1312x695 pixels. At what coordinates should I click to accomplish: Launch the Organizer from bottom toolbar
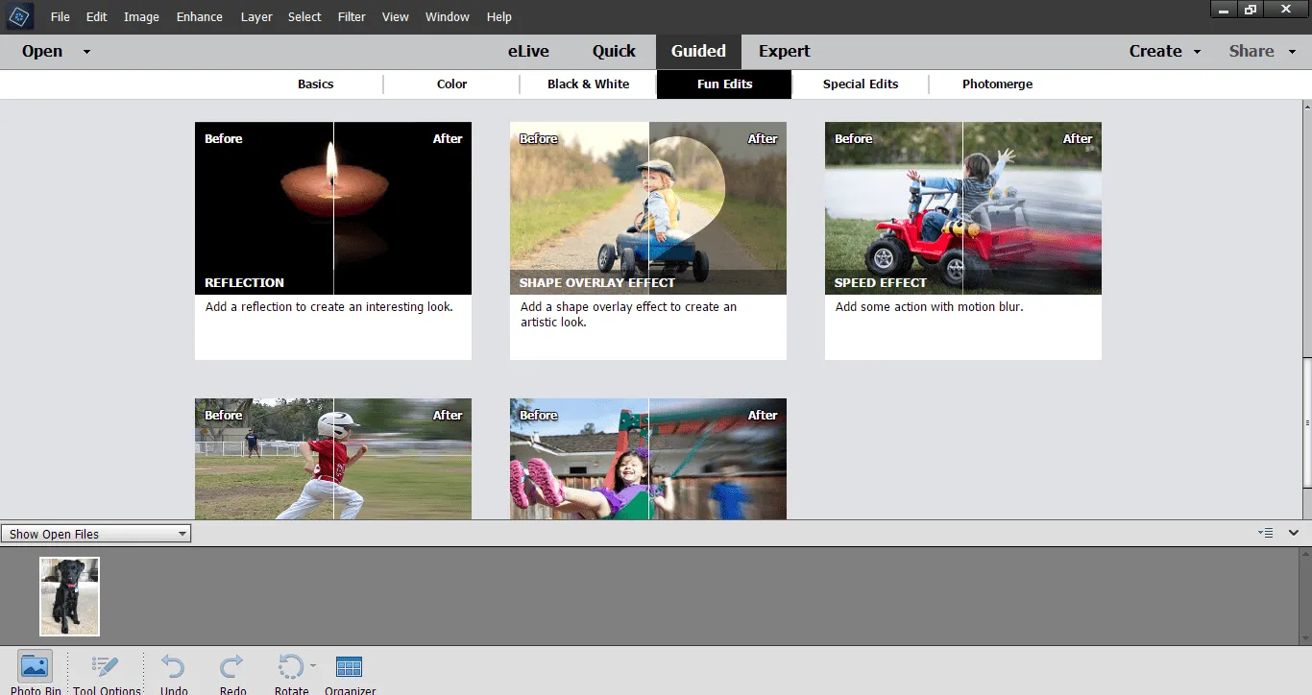tap(350, 668)
